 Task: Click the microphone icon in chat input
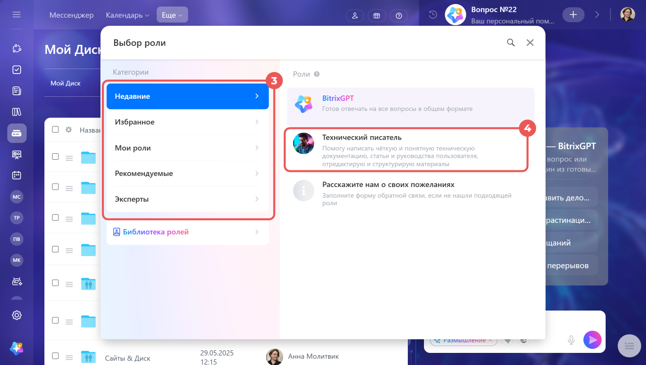(x=571, y=340)
